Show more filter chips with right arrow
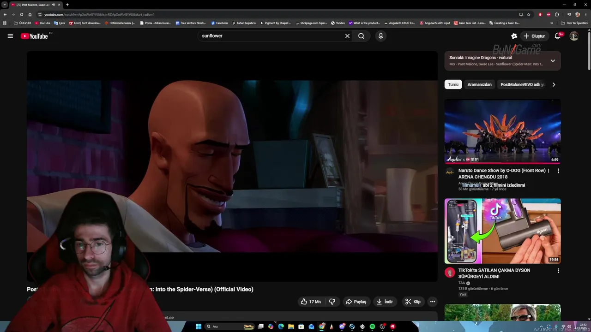591x332 pixels. click(x=554, y=84)
